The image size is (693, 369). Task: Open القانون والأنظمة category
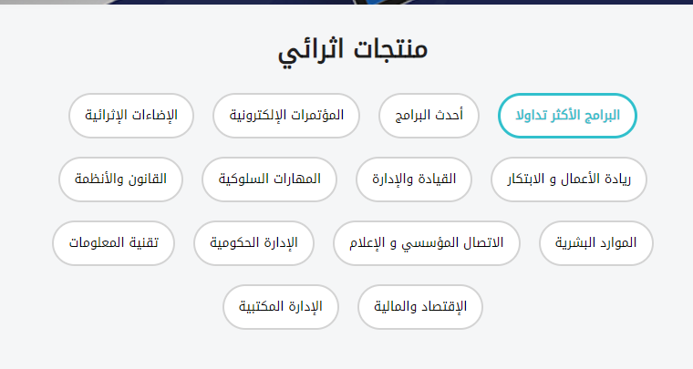pos(120,179)
